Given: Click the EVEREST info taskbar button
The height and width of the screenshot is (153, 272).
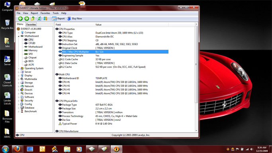Looking at the screenshot, I should point(116,149).
